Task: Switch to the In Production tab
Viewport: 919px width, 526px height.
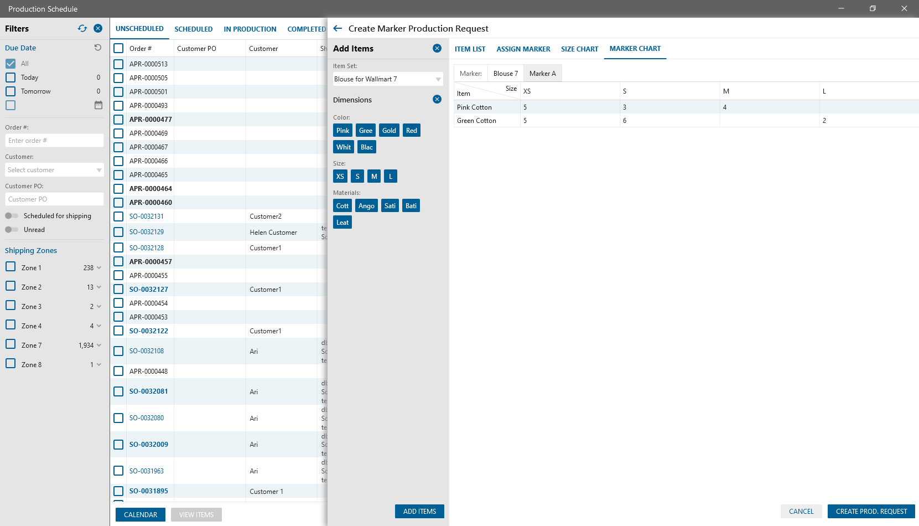Action: pos(250,29)
